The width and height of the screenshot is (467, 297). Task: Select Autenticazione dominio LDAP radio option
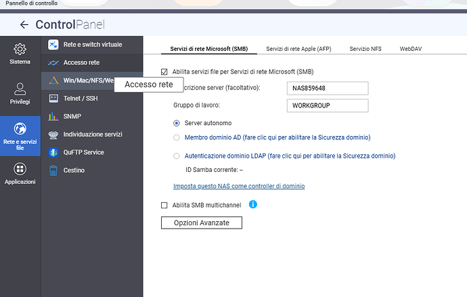tap(177, 156)
